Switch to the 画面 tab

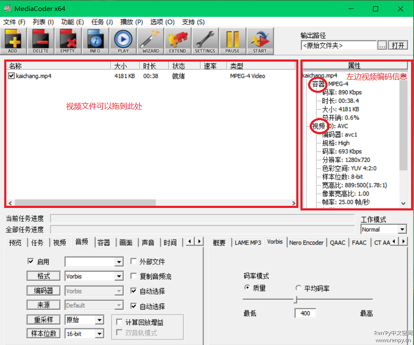point(126,243)
